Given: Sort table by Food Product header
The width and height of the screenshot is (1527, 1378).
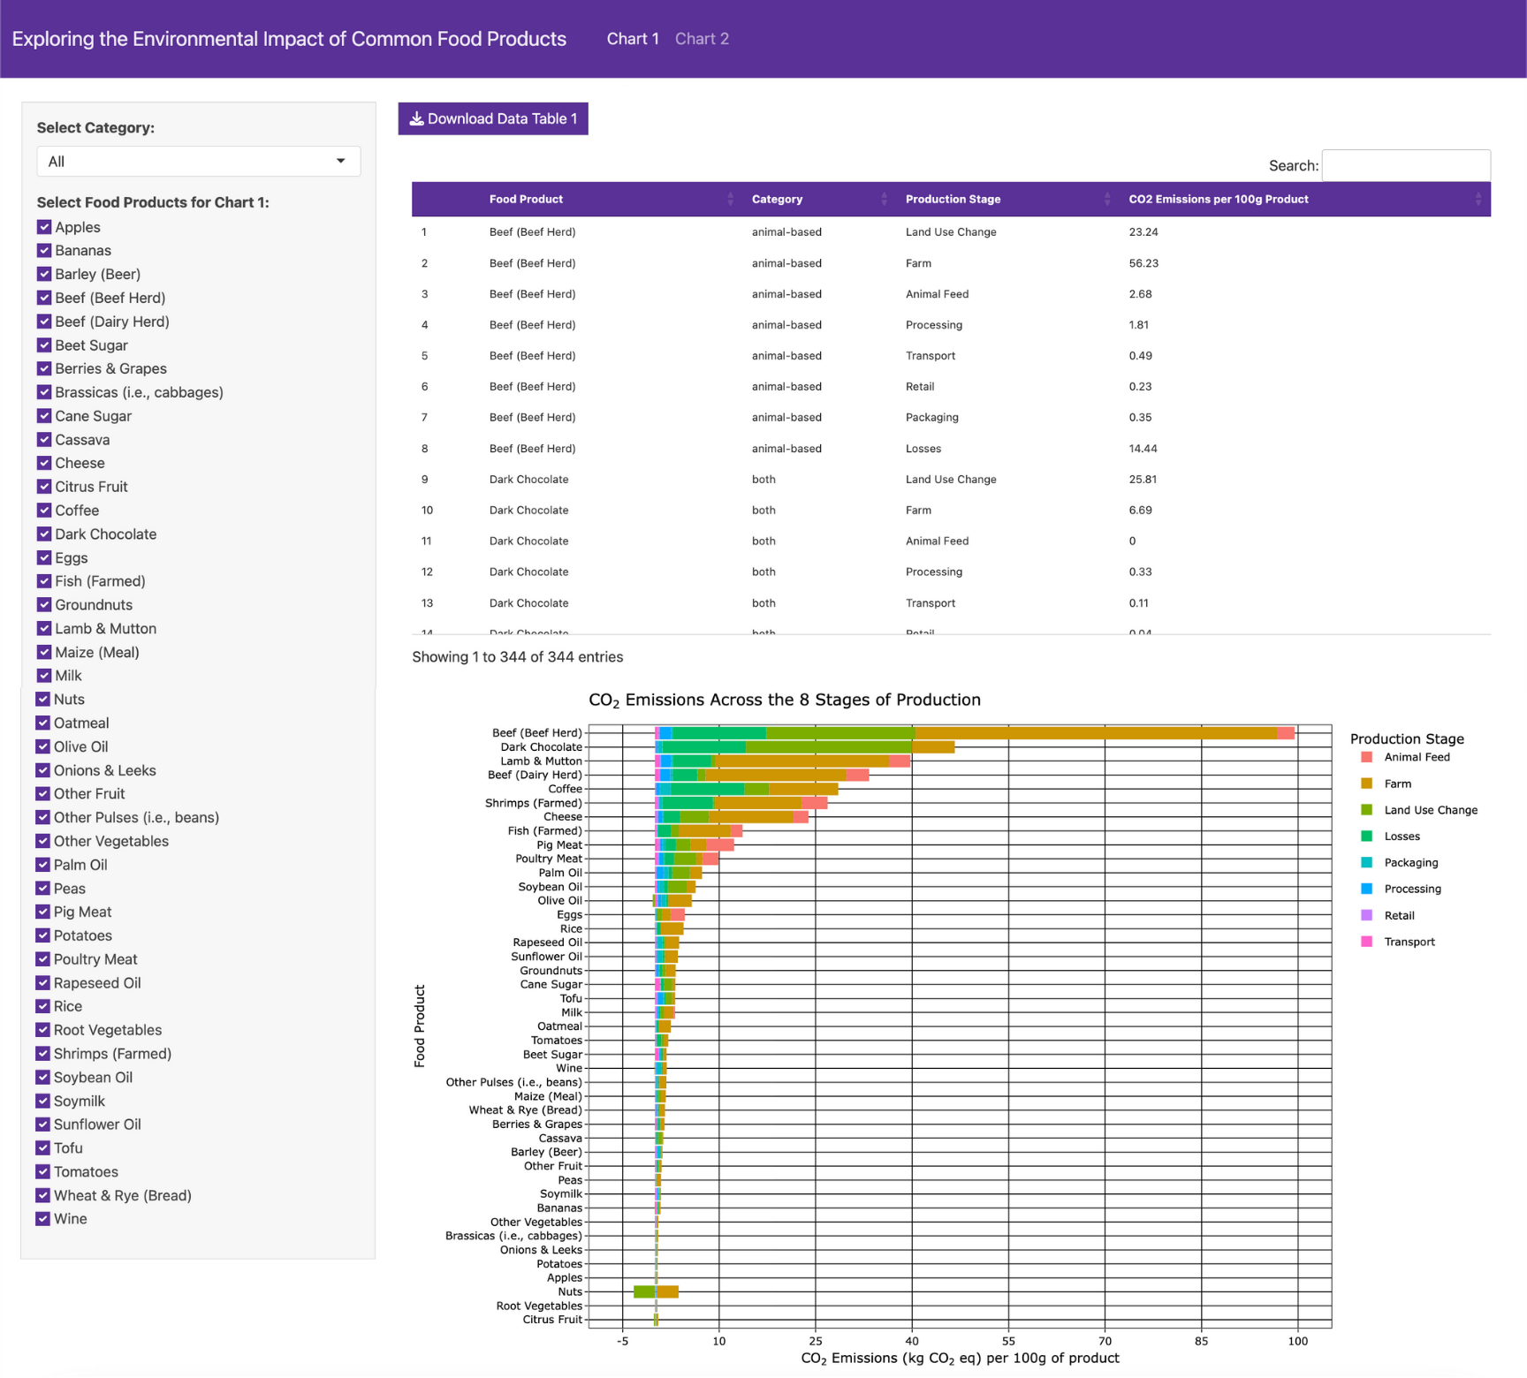Looking at the screenshot, I should coord(526,200).
